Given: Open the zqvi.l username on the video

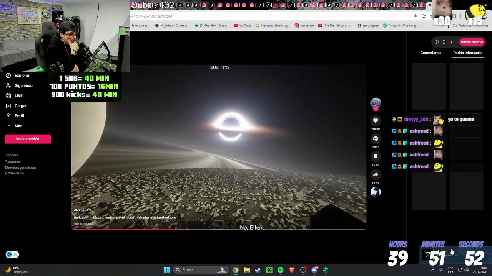Looking at the screenshot, I should [79, 210].
